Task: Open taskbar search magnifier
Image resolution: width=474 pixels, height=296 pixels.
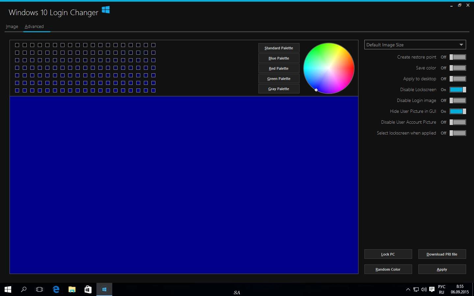Action: tap(24, 289)
